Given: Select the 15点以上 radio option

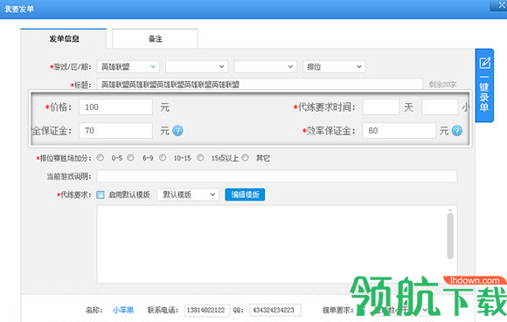Looking at the screenshot, I should coord(200,157).
